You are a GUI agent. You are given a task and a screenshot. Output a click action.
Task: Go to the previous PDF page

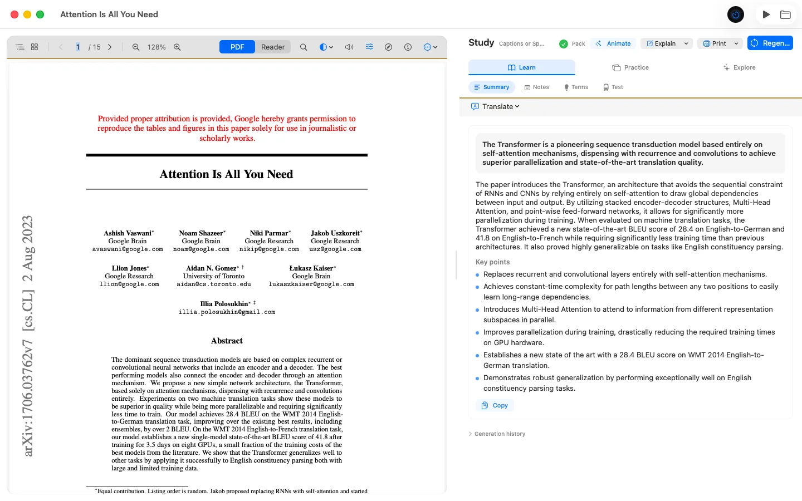(61, 47)
